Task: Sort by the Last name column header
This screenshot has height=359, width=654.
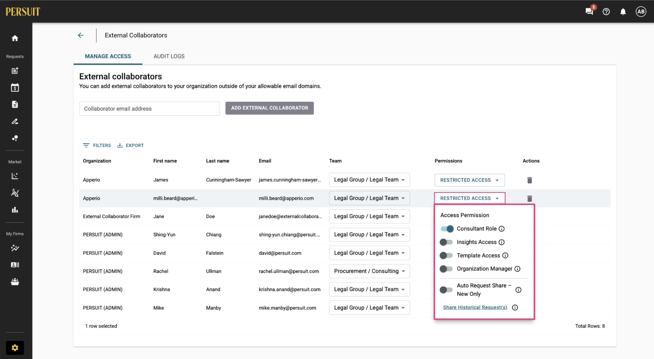Action: [217, 161]
